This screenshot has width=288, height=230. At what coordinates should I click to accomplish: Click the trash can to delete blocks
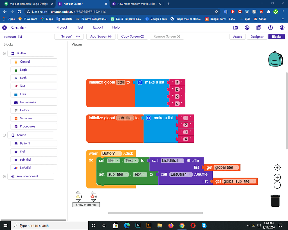pyautogui.click(x=275, y=201)
